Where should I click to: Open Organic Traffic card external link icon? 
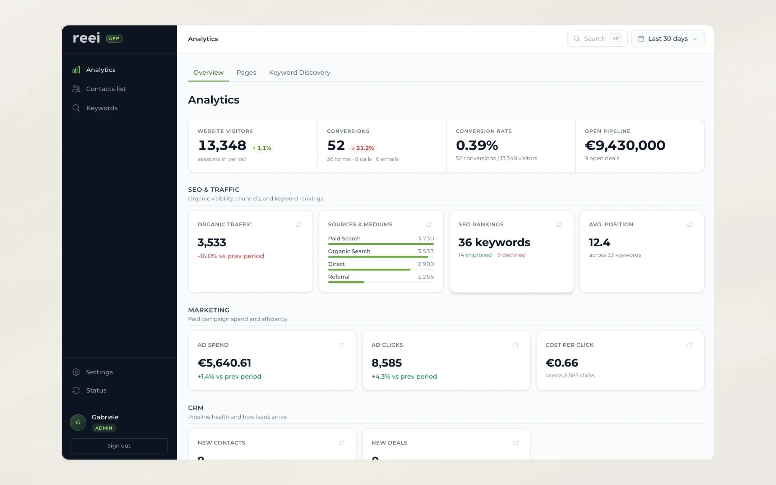[x=298, y=225]
